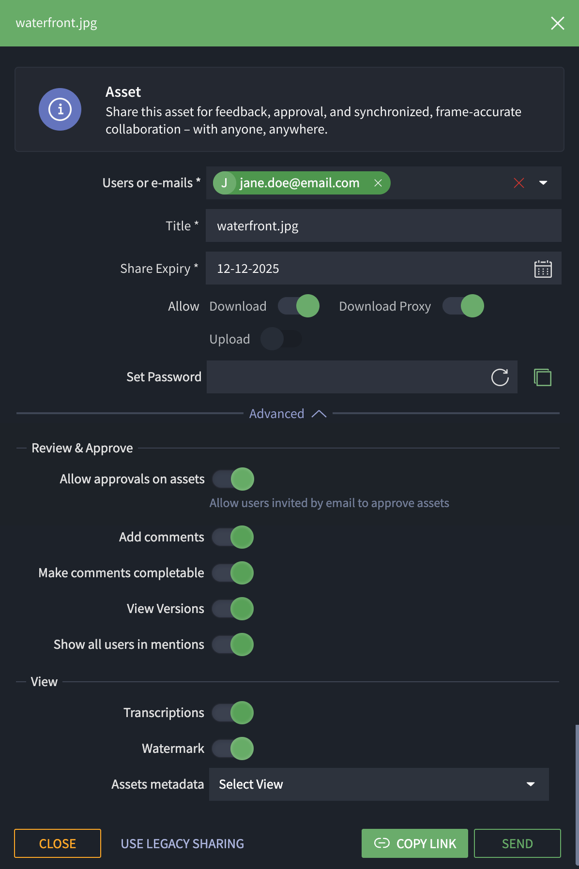The height and width of the screenshot is (869, 579).
Task: Click into the Title text field
Action: (383, 226)
